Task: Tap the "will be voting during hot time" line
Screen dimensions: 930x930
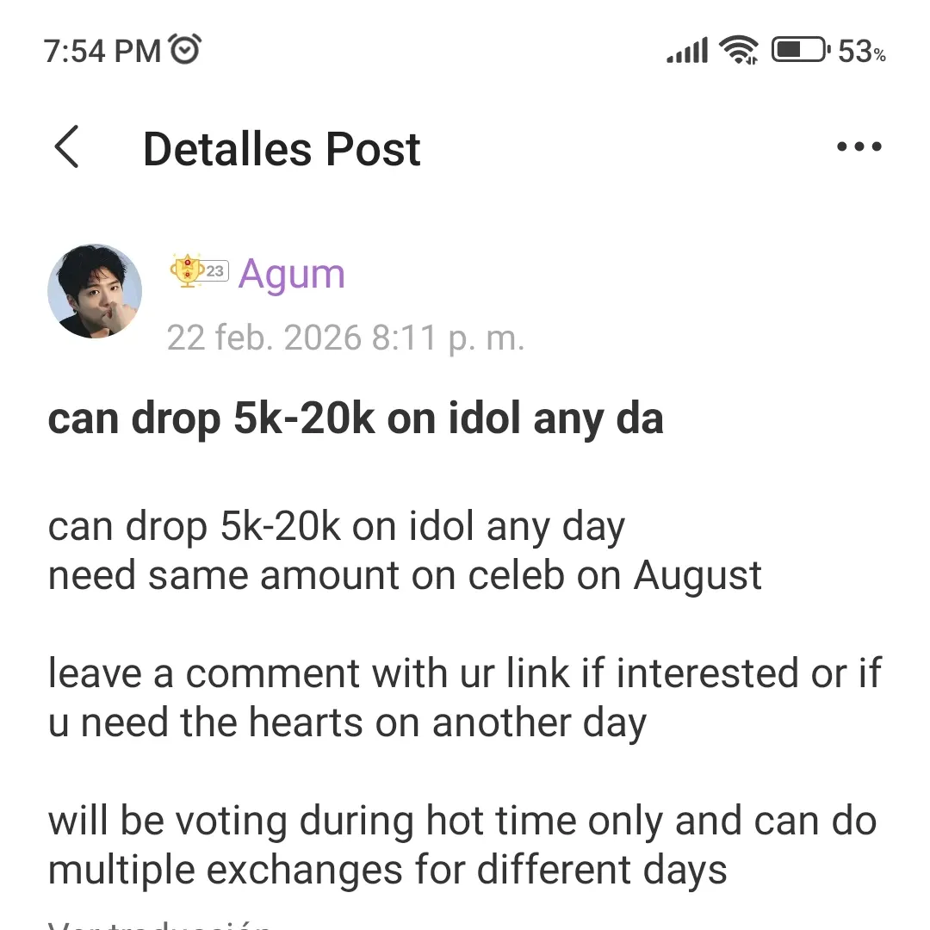Action: pos(462,821)
